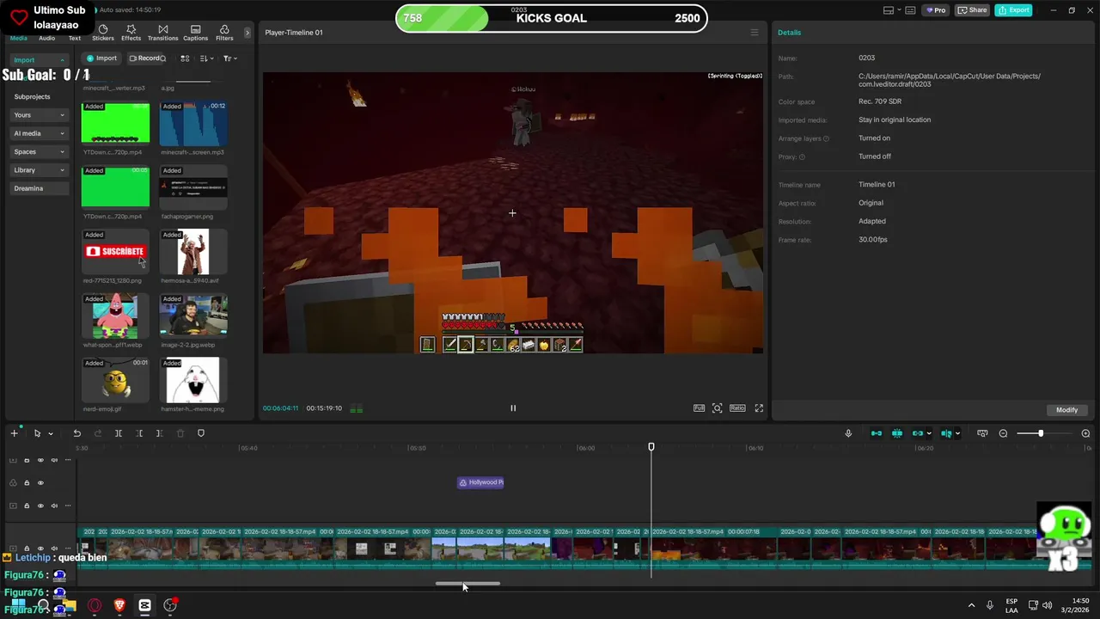Hide the main video track
The image size is (1100, 619).
(40, 549)
